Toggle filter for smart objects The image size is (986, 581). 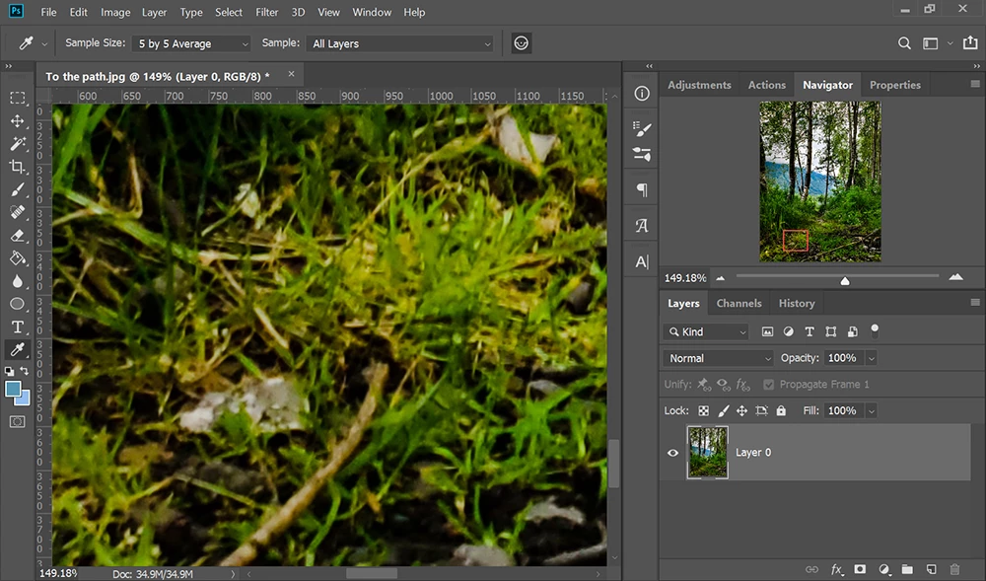coord(853,331)
